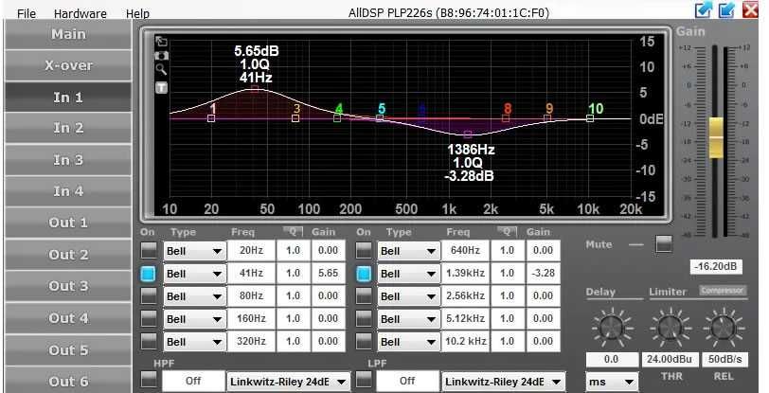Click the upload arrow icon in title bar

tap(703, 9)
